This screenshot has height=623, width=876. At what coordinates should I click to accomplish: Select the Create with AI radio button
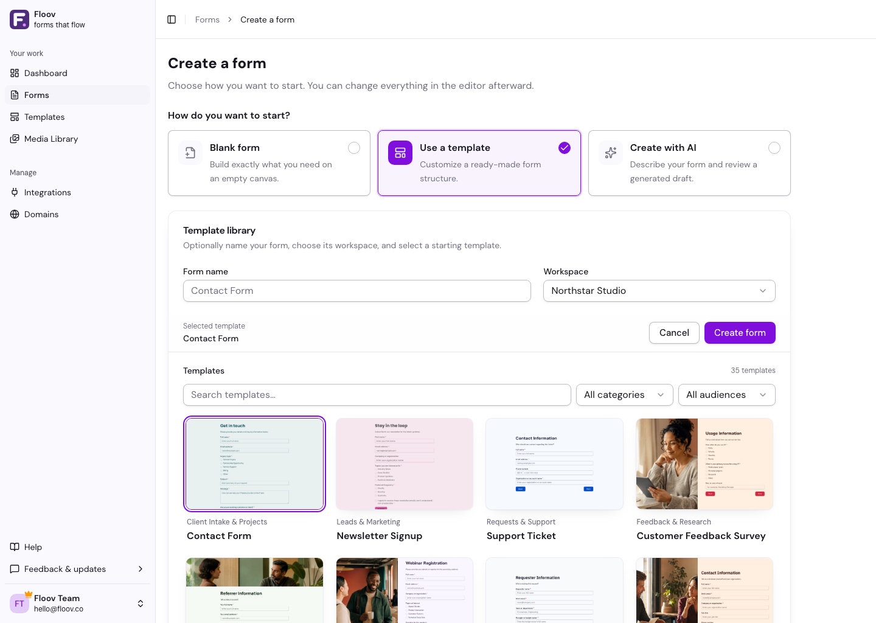[774, 148]
